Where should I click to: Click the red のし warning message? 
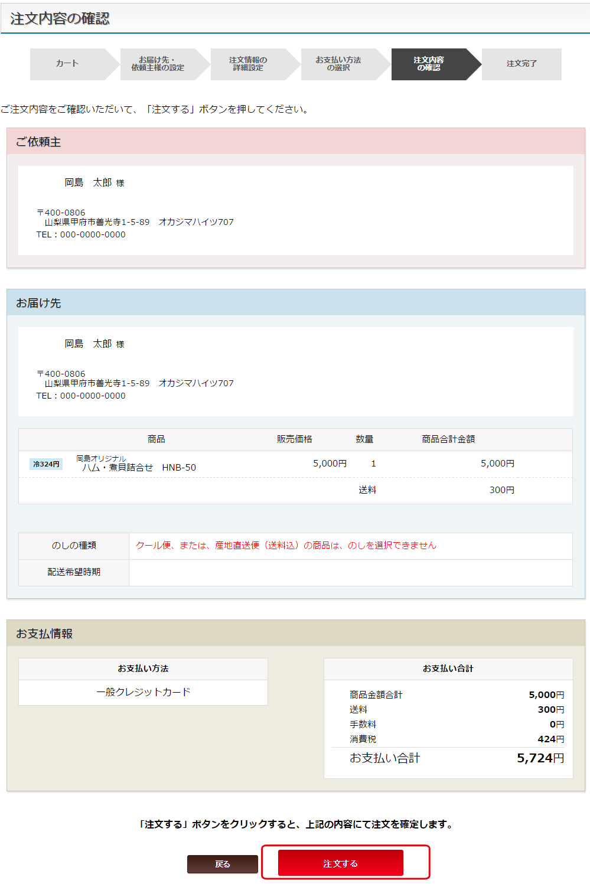(286, 546)
